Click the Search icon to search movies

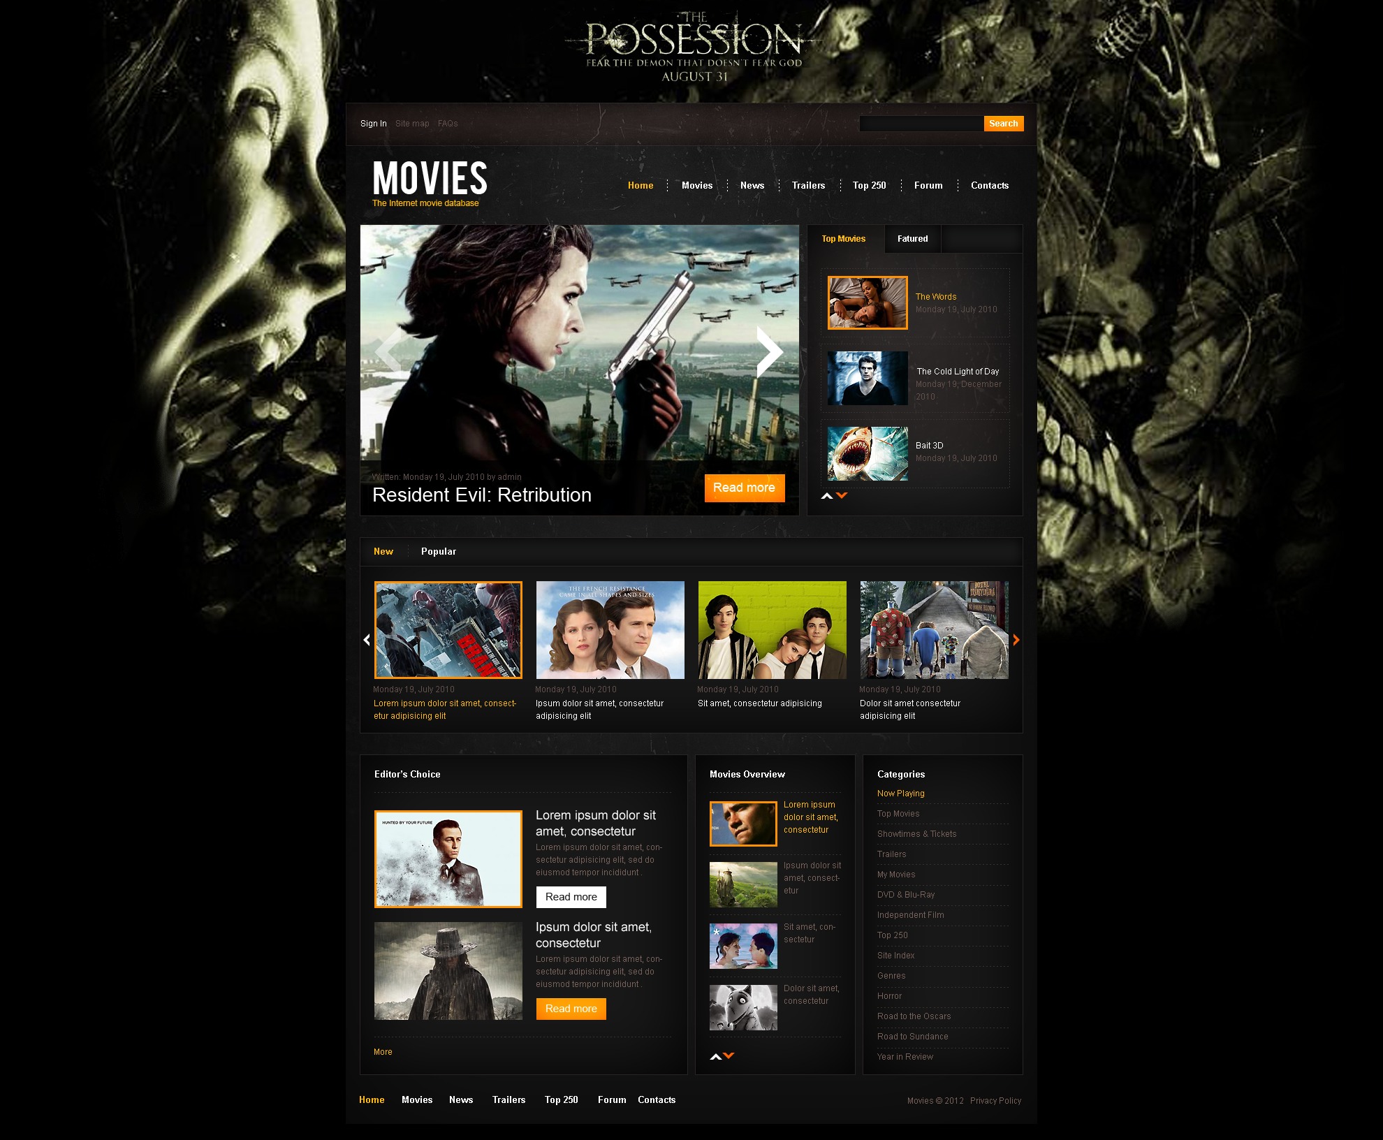1002,124
